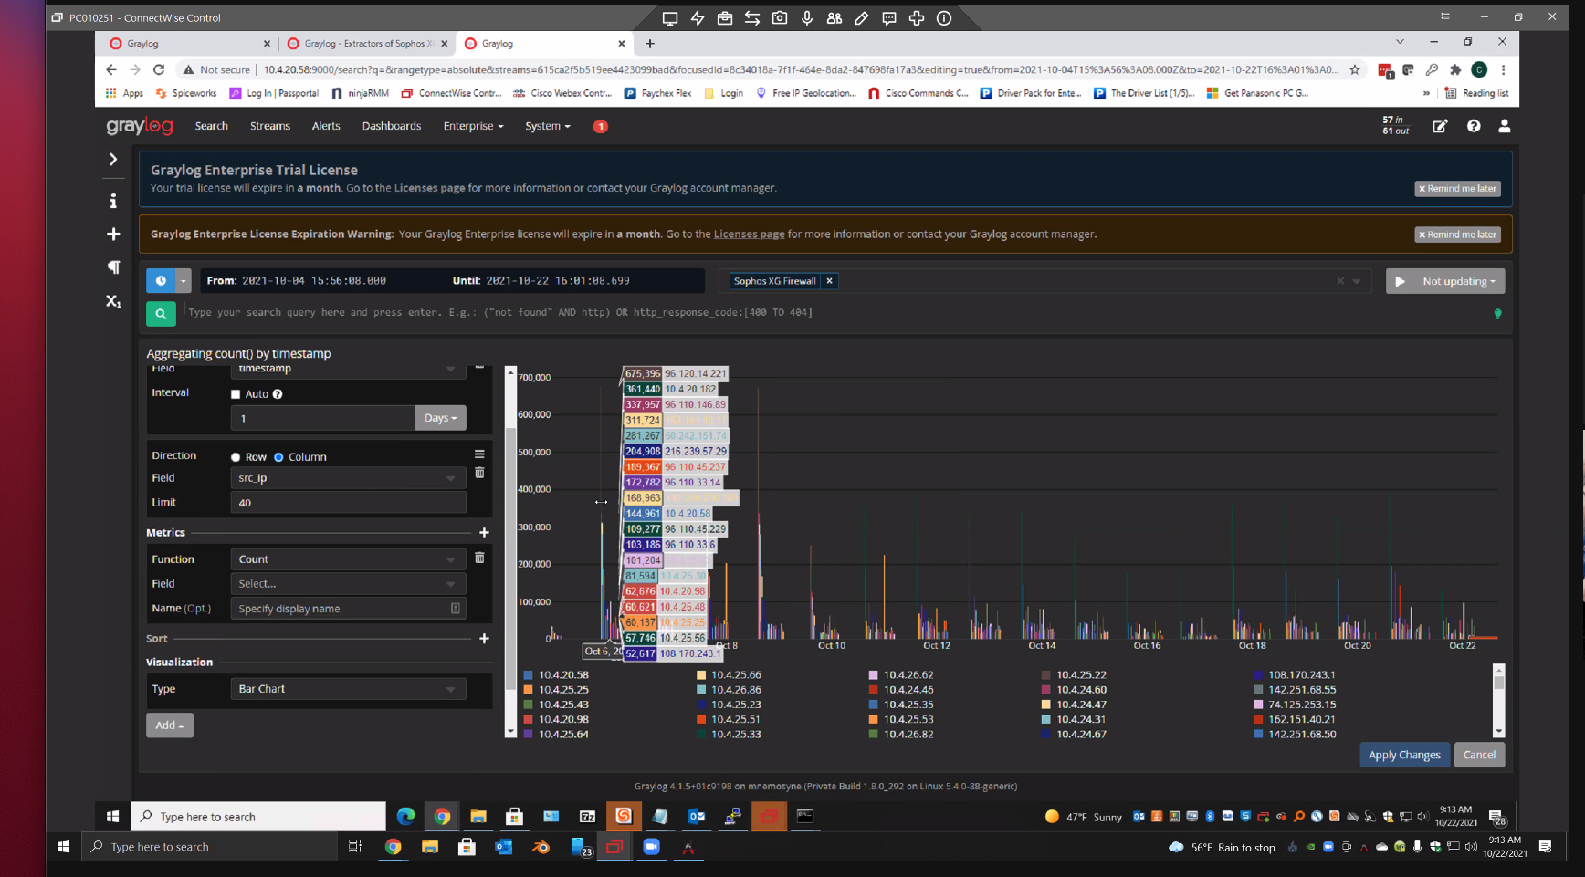Click the Apply Changes button
This screenshot has height=877, width=1585.
pos(1404,755)
